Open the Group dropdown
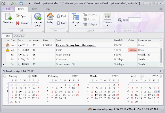Image resolution: width=165 pixels, height=113 pixels. (x=76, y=20)
